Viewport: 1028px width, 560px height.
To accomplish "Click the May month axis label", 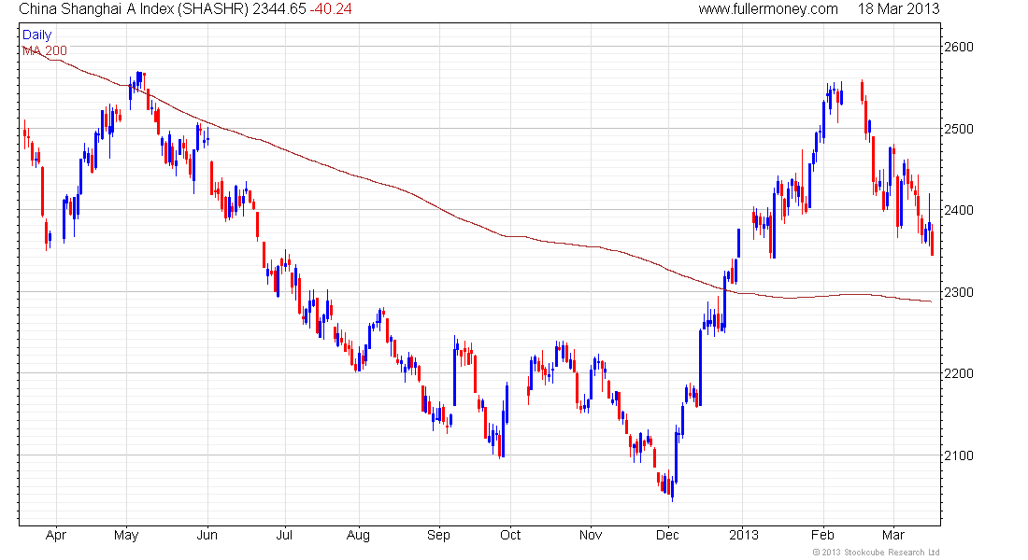I will click(x=126, y=536).
